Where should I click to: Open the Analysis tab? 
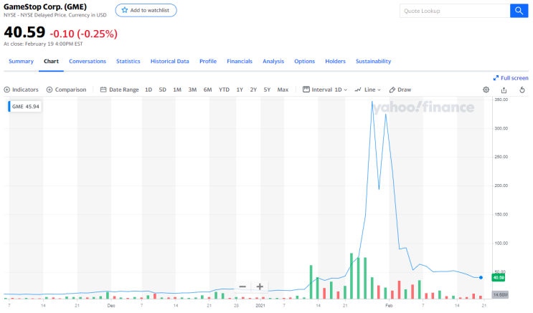[x=273, y=62]
